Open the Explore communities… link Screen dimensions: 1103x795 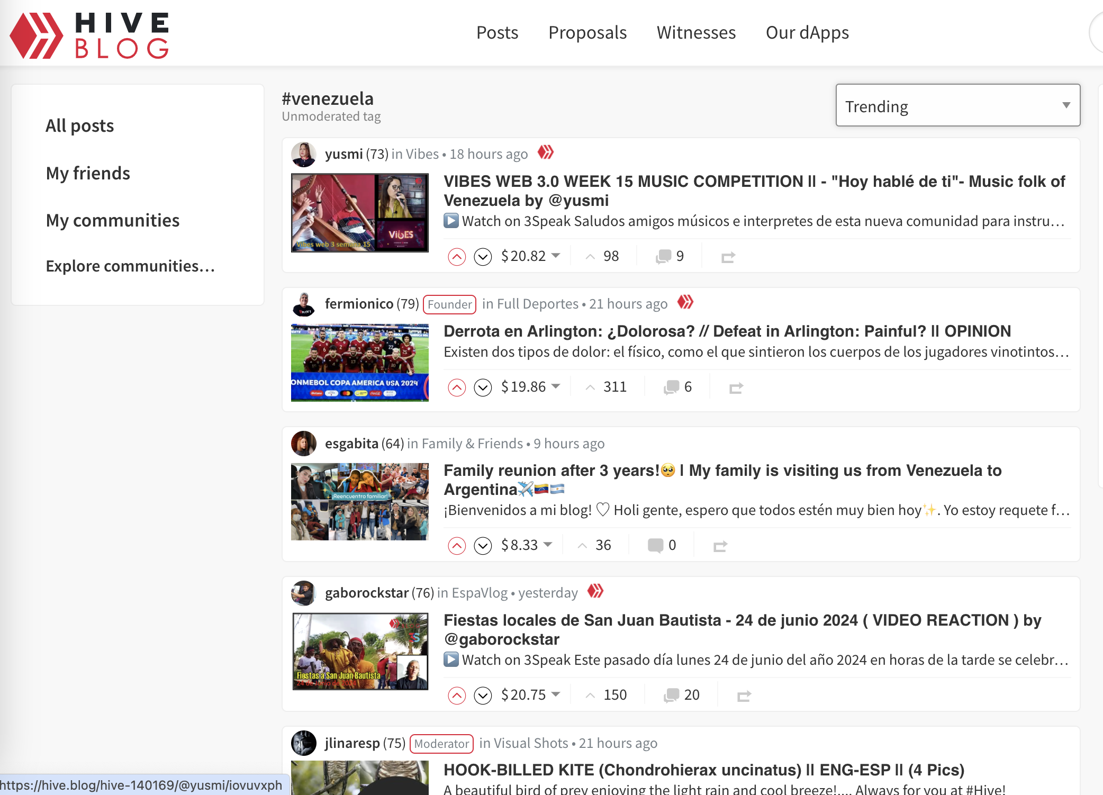(x=130, y=266)
